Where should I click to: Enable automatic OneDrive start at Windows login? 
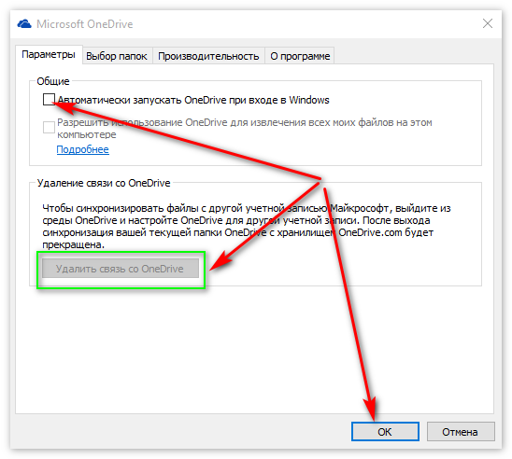tap(49, 100)
